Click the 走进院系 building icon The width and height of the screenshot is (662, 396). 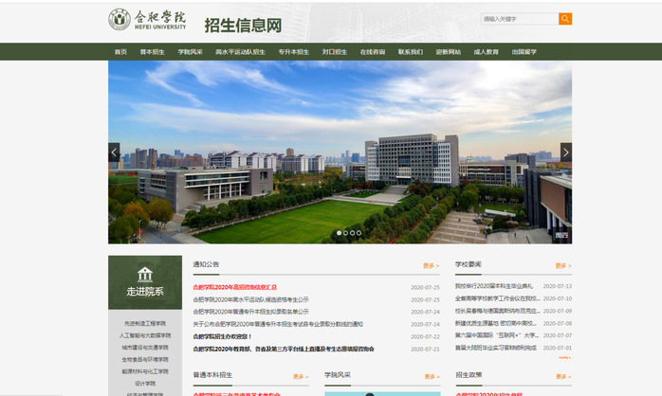click(145, 274)
